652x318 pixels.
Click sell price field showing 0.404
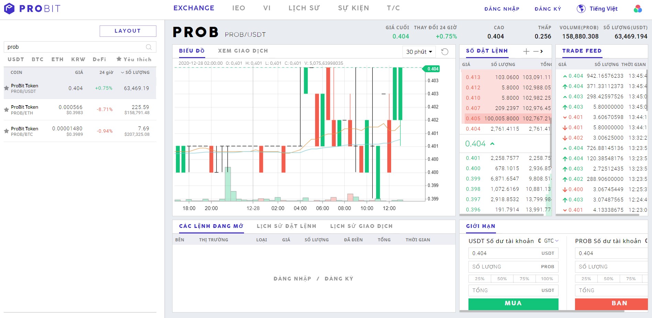[611, 253]
